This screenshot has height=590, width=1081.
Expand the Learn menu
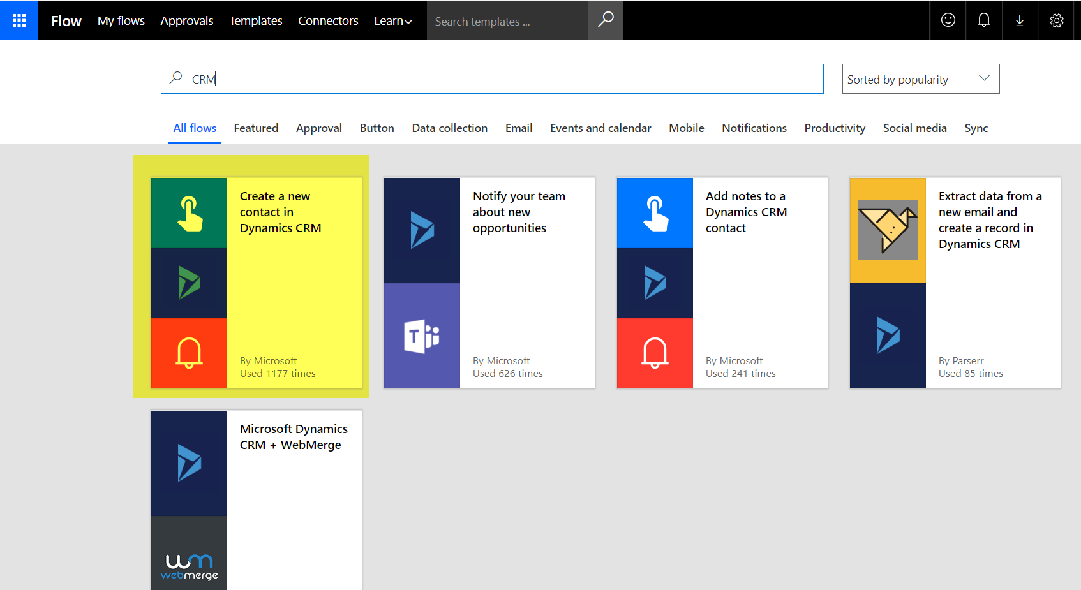click(393, 21)
